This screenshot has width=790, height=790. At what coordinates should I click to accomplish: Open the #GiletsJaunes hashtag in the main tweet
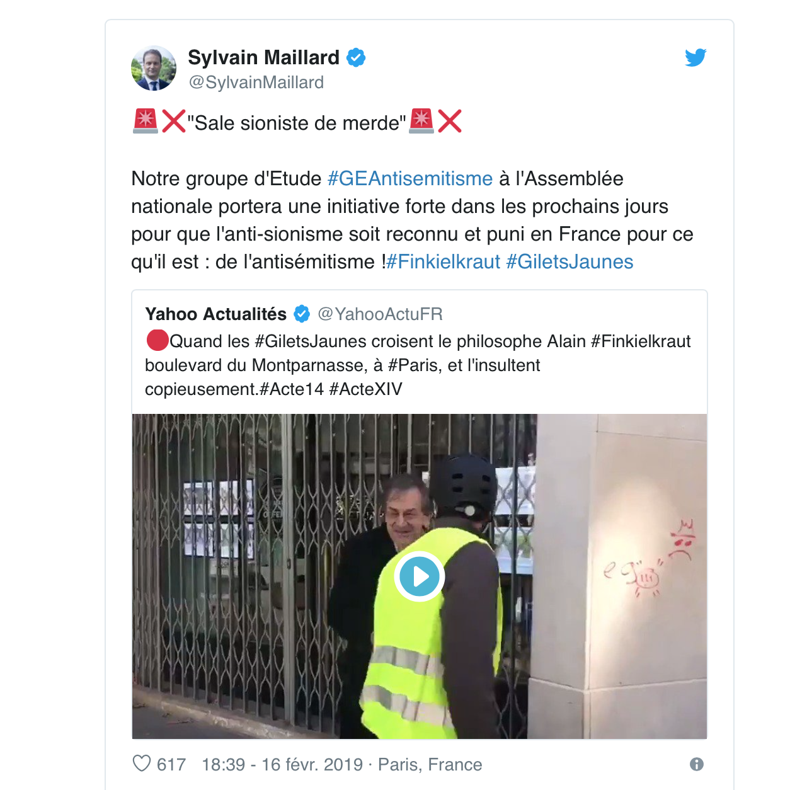point(570,262)
